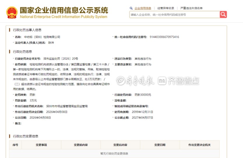Image resolution: width=243 pixels, height=158 pixels.
Task: Click the 变更日期 column header
Action: click(160, 145)
